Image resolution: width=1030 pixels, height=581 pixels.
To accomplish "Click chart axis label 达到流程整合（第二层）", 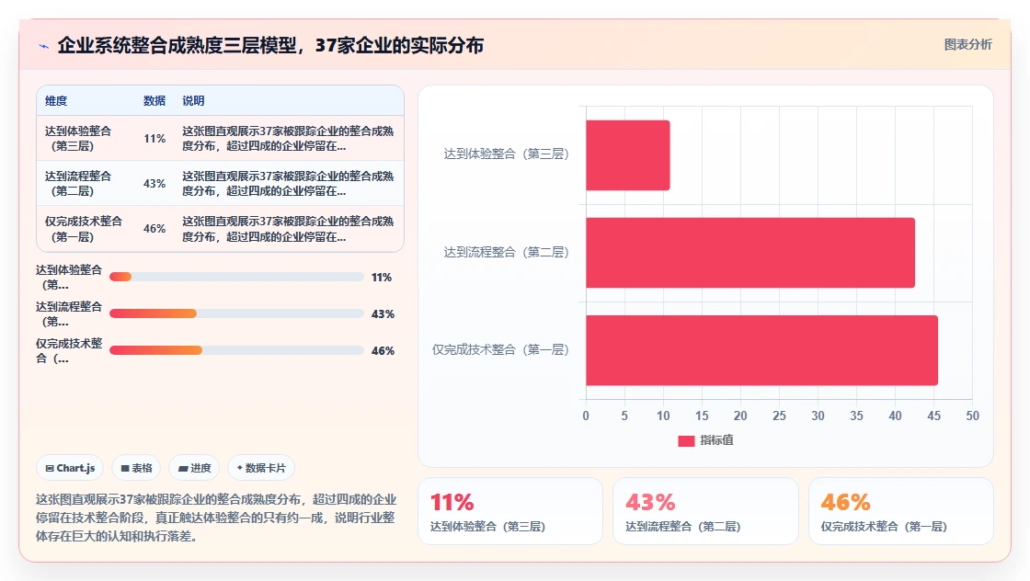I will pos(506,252).
